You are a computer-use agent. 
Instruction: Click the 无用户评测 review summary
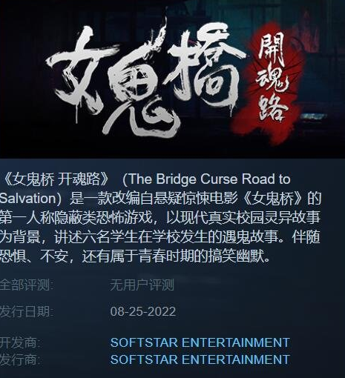(x=142, y=285)
